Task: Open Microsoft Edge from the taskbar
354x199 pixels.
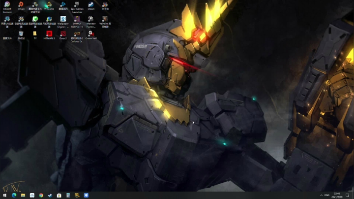Action: tap(14, 195)
